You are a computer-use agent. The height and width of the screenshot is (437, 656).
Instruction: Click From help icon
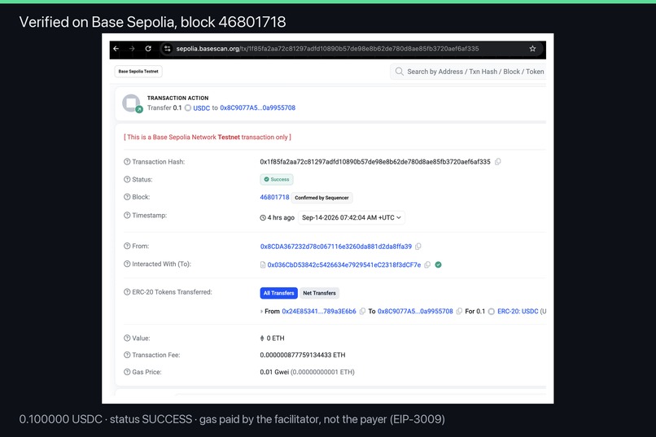(x=127, y=247)
